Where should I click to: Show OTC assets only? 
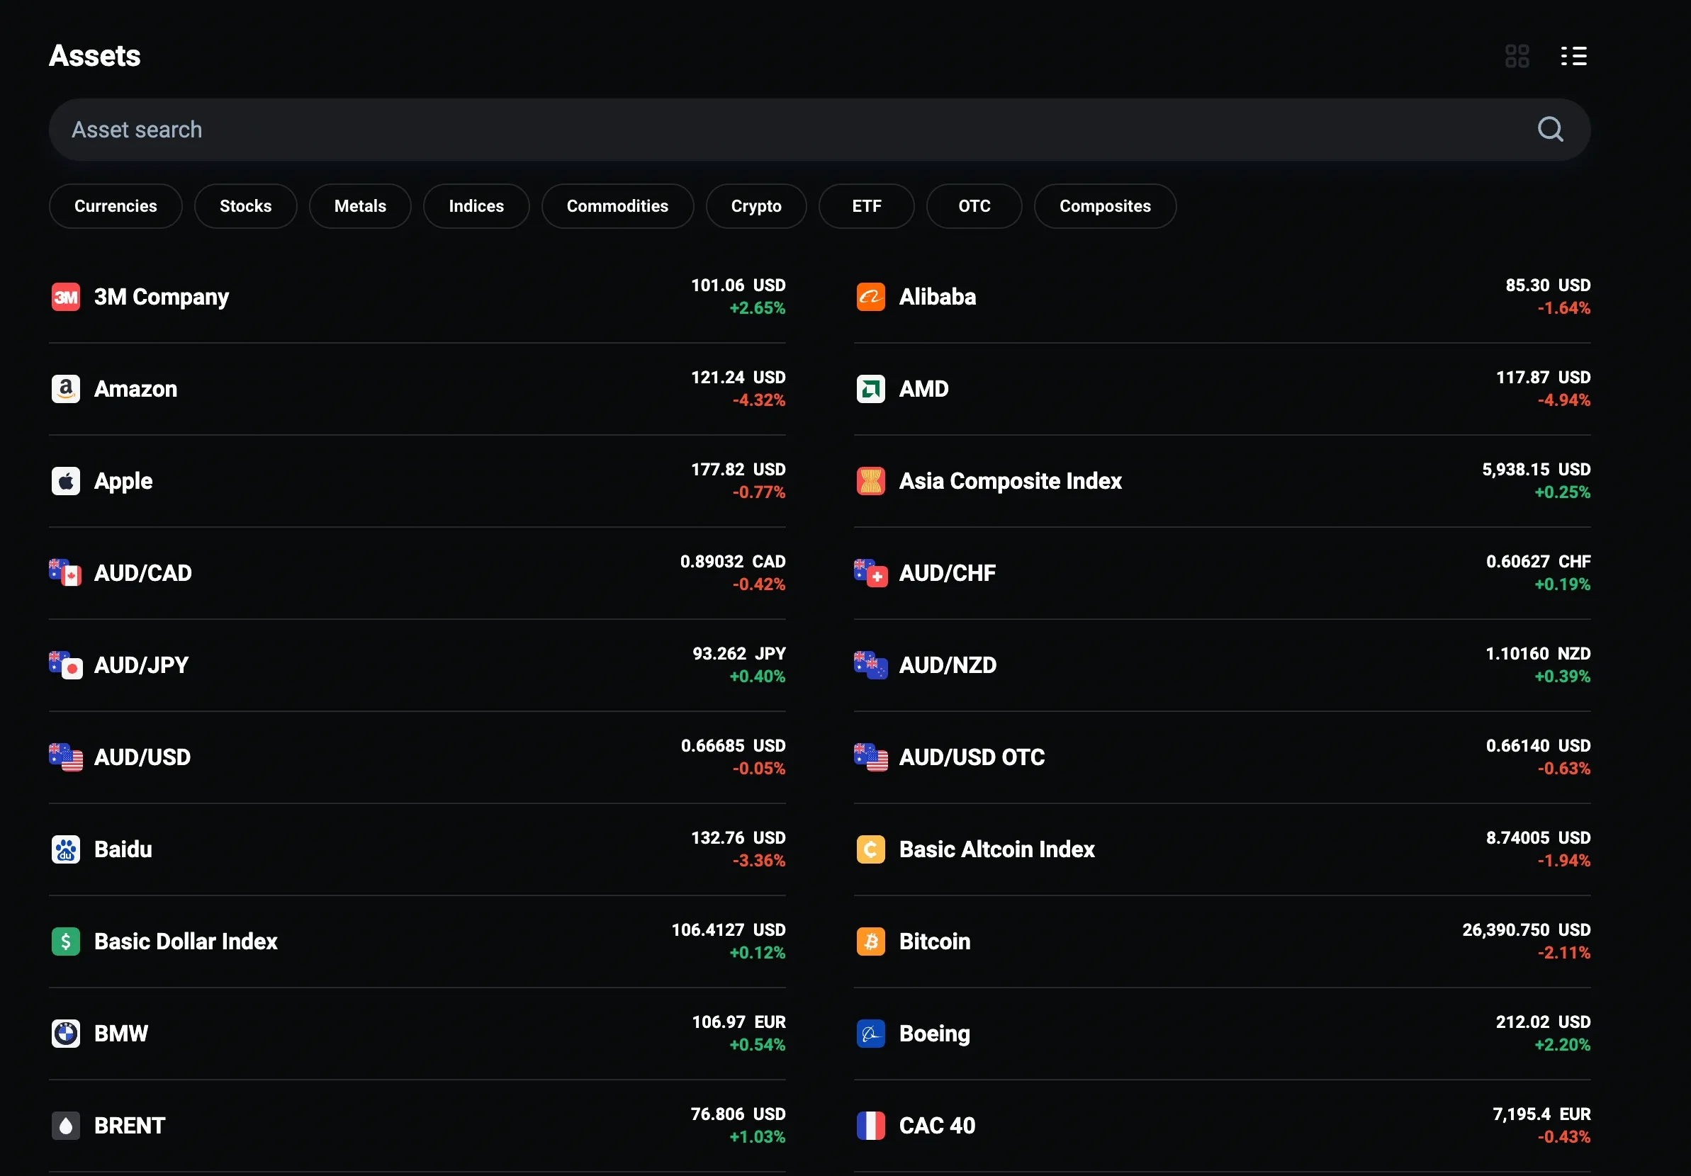coord(974,206)
